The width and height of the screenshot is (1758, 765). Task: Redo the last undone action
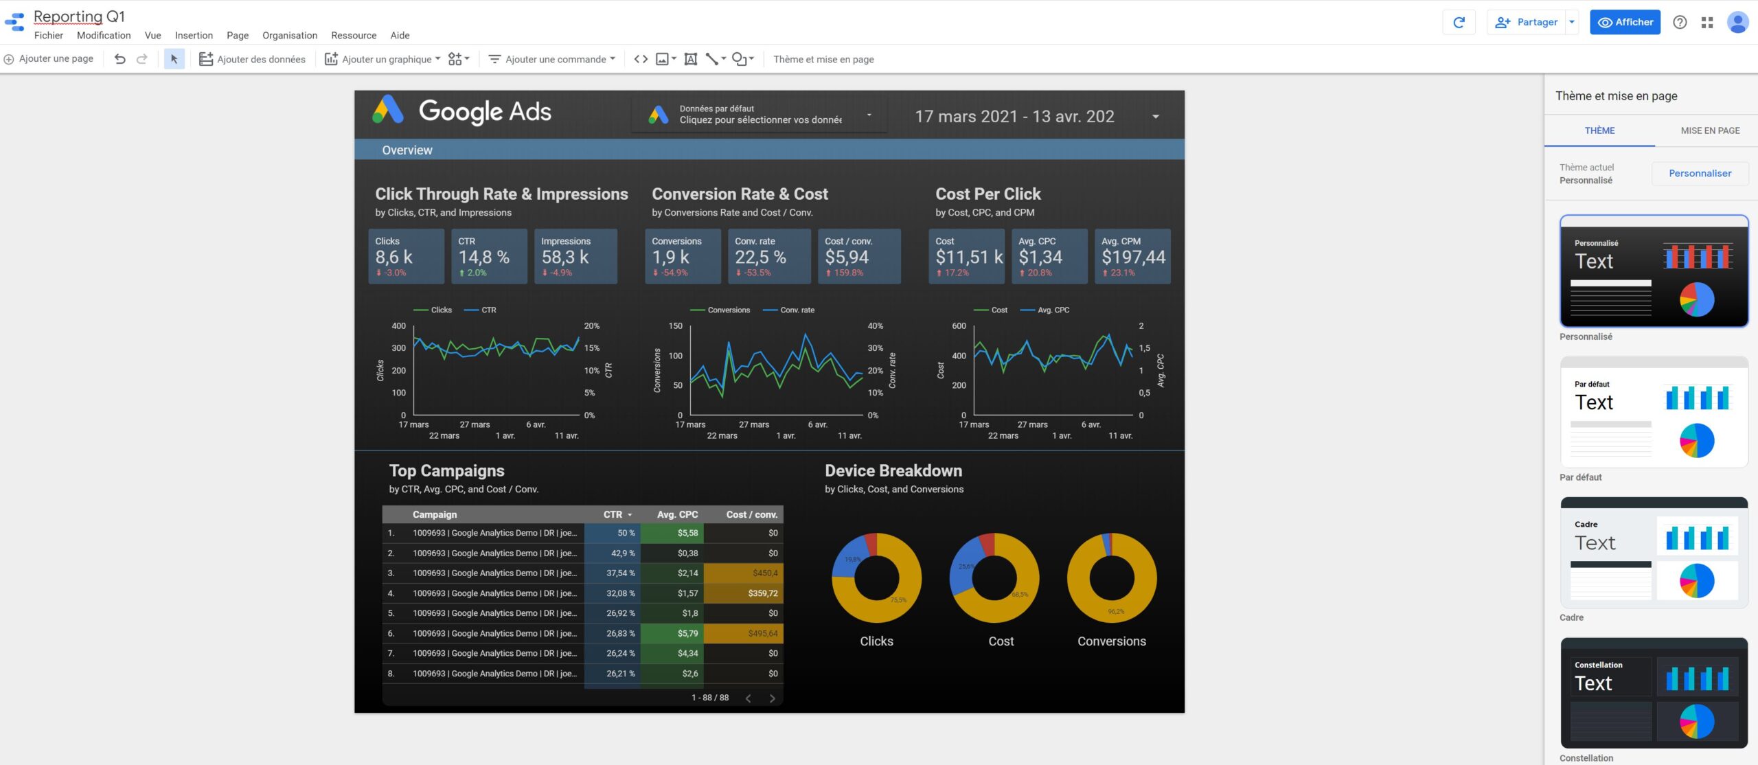coord(142,59)
